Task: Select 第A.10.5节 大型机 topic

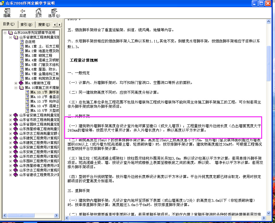Action: pyautogui.click(x=44, y=111)
